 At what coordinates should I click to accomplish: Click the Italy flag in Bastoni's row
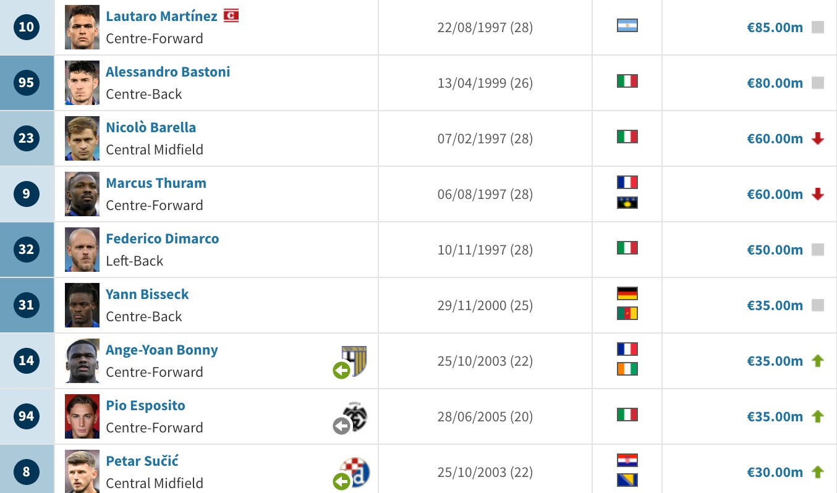pyautogui.click(x=627, y=82)
